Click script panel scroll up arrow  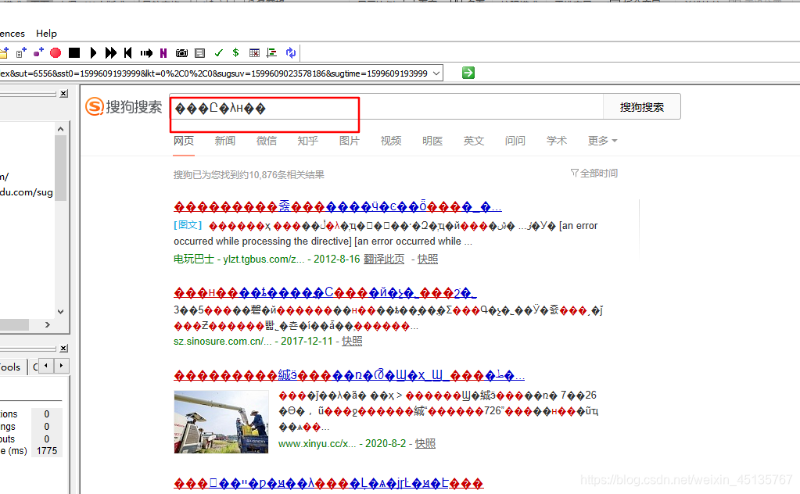click(61, 129)
